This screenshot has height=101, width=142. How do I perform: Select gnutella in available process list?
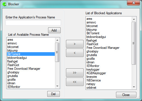31,76
